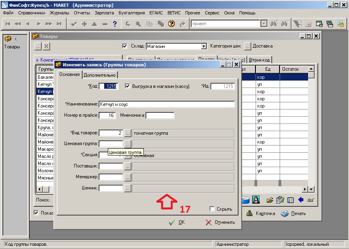Click the binoculars search icon in toolbar
The width and height of the screenshot is (349, 249).
click(274, 24)
